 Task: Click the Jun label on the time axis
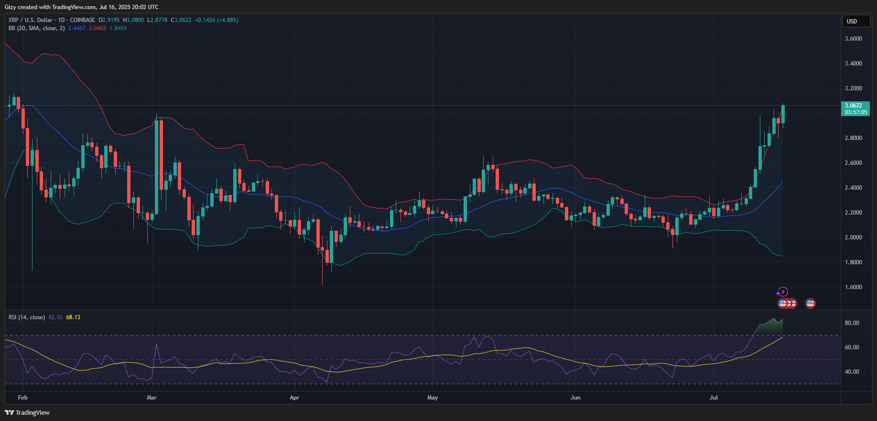pos(575,398)
